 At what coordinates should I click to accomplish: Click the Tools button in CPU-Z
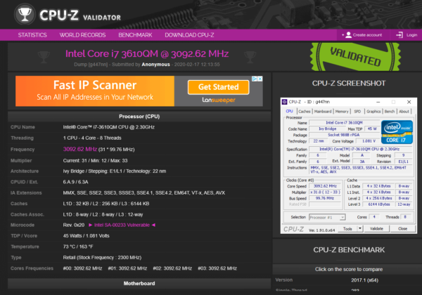click(347, 229)
